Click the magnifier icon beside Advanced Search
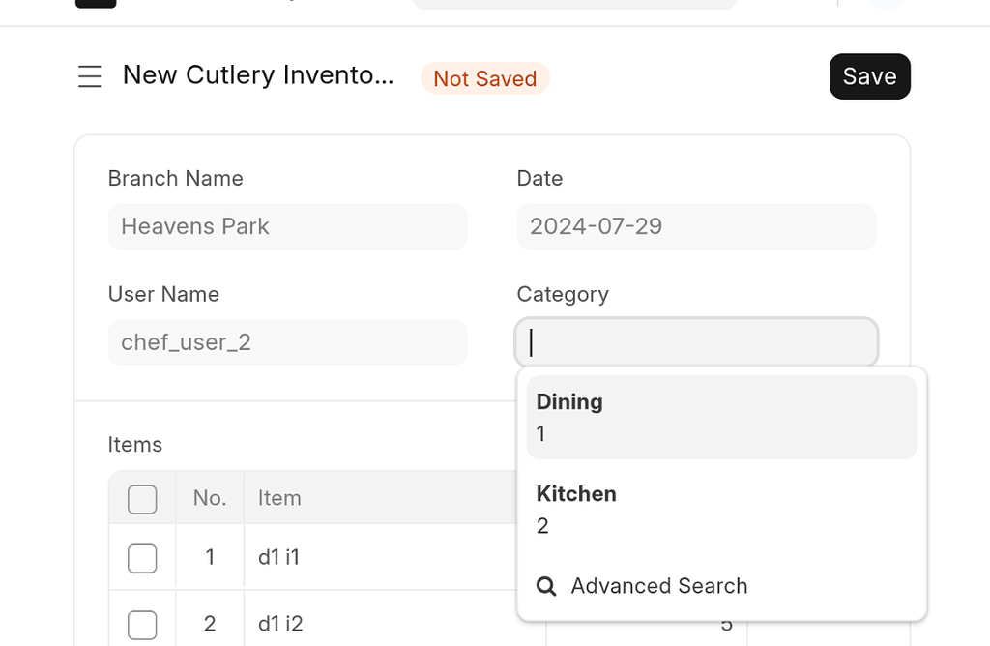This screenshot has width=990, height=646. (x=546, y=586)
